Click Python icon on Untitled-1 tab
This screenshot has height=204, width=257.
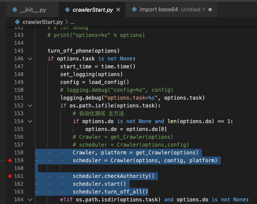(x=134, y=10)
